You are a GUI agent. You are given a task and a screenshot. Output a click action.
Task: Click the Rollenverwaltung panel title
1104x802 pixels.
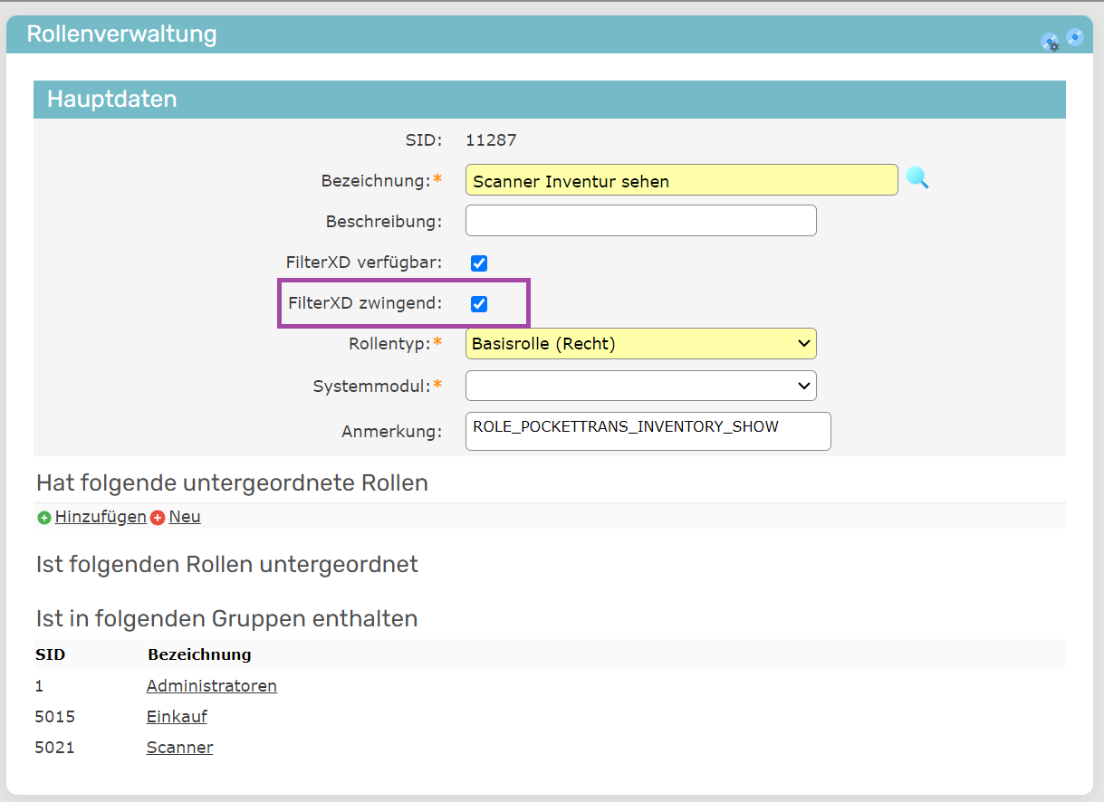(x=121, y=34)
